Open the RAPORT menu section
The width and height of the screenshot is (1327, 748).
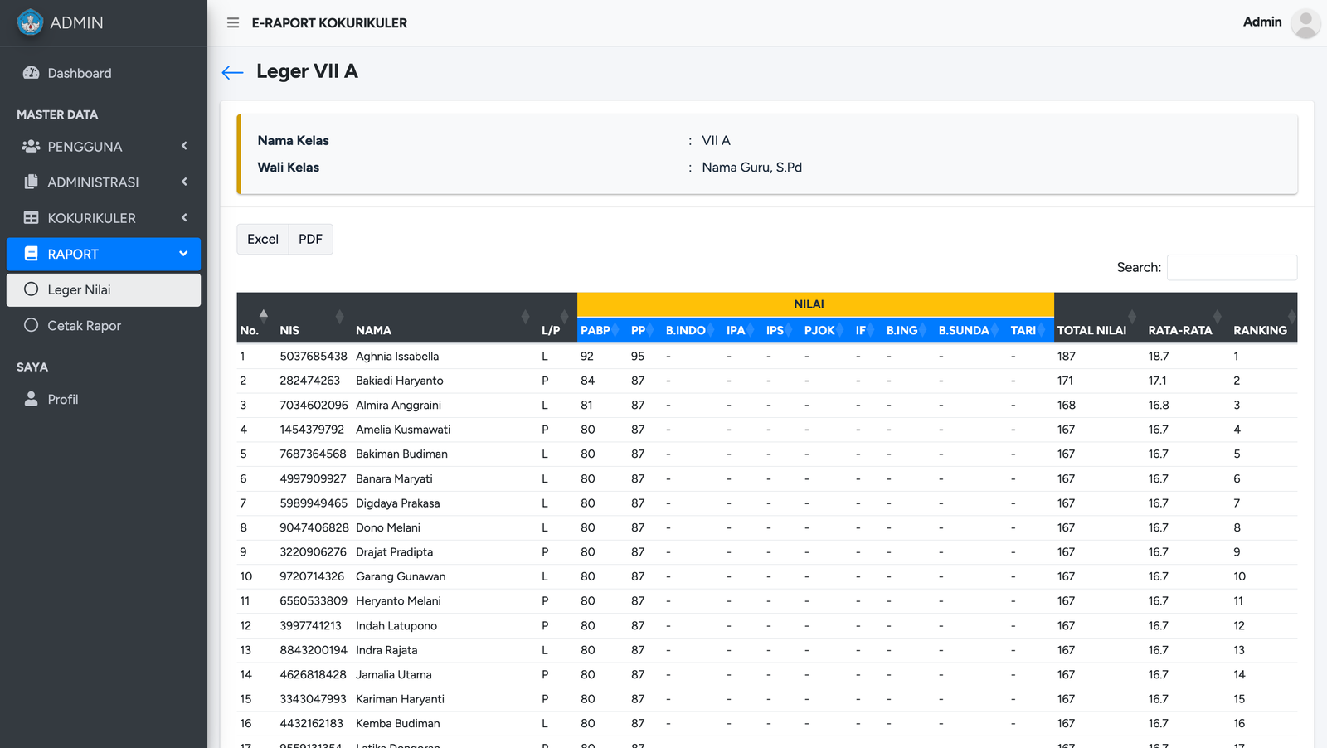(x=104, y=254)
